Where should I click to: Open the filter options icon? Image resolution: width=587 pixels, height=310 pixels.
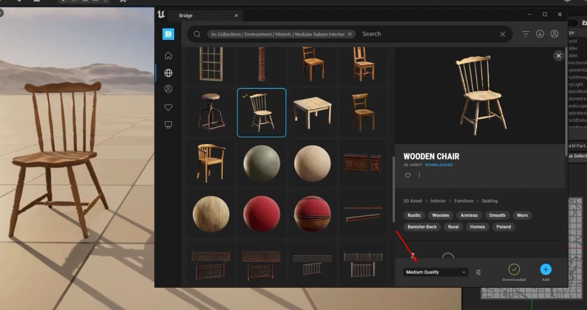click(526, 34)
